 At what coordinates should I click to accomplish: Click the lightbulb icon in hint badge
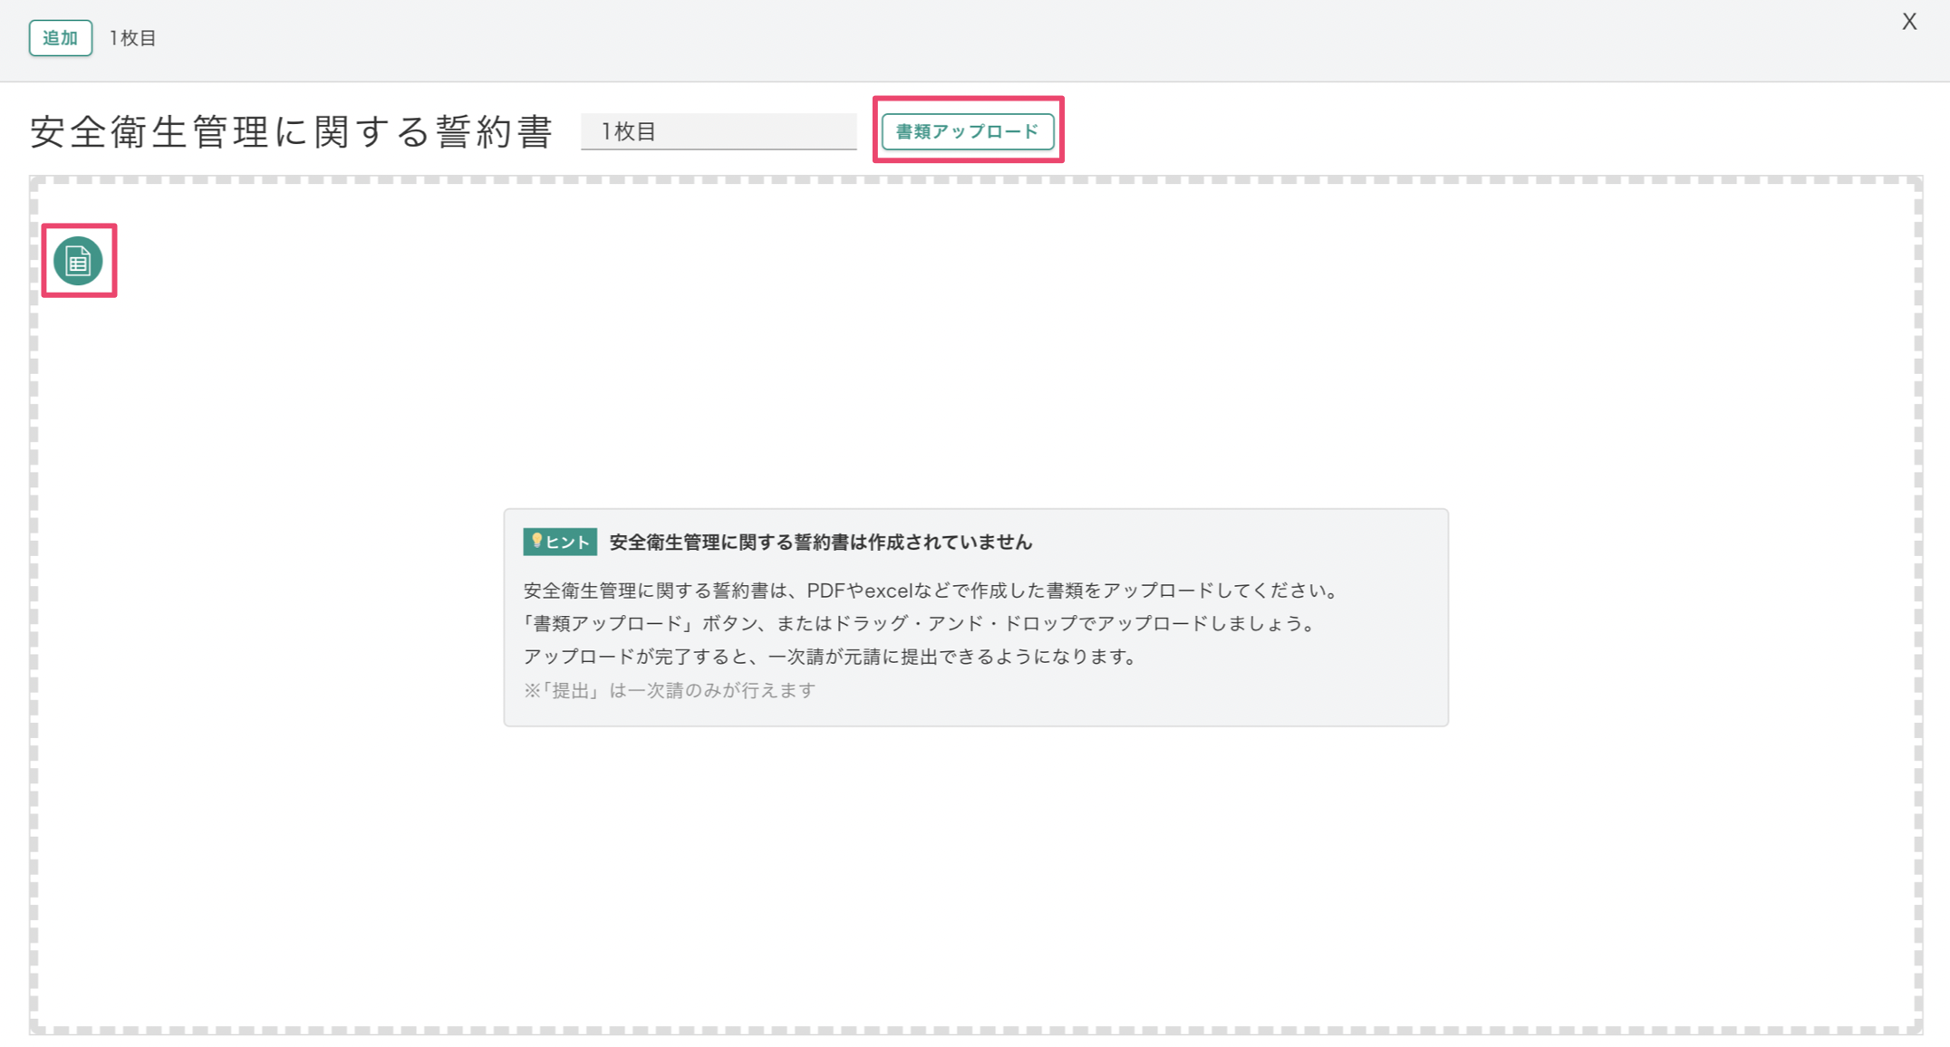click(x=536, y=541)
